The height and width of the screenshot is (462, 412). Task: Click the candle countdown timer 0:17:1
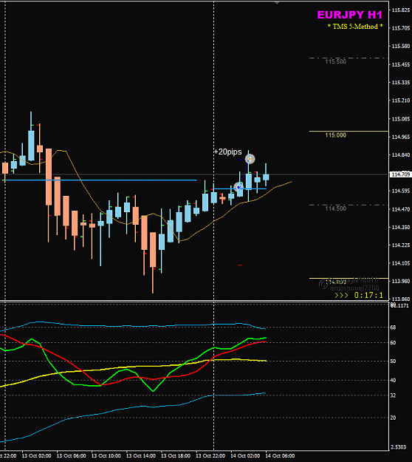point(368,295)
